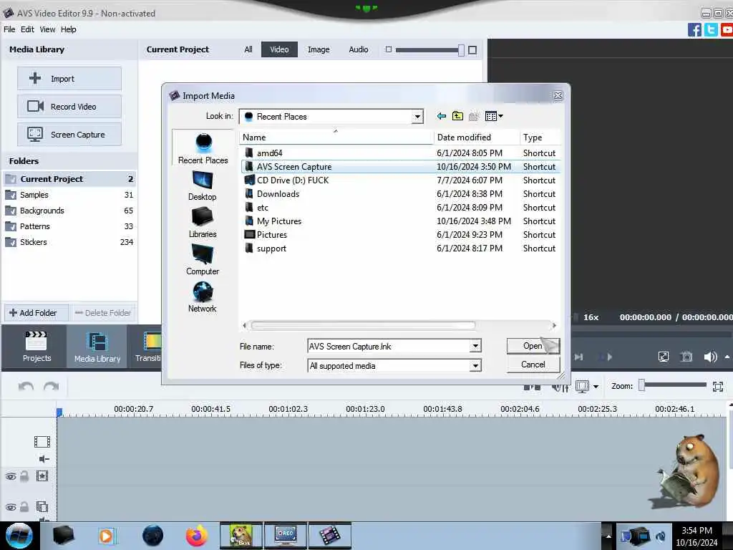733x550 pixels.
Task: Switch to the All media filter tab
Action: coord(248,49)
